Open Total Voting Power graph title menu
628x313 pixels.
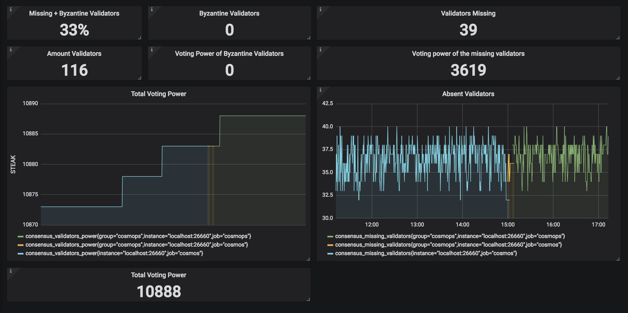(x=158, y=94)
